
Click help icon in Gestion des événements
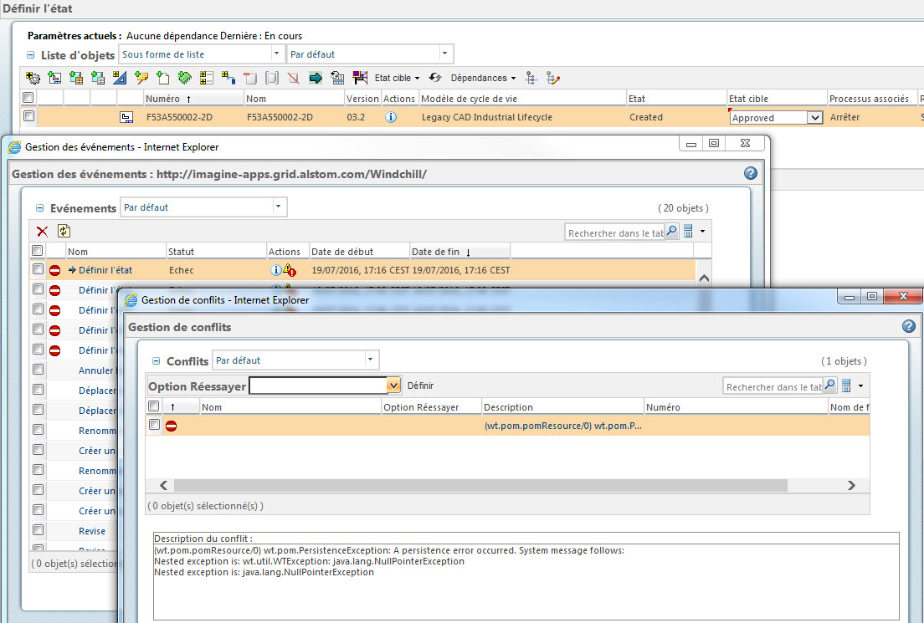(x=750, y=173)
